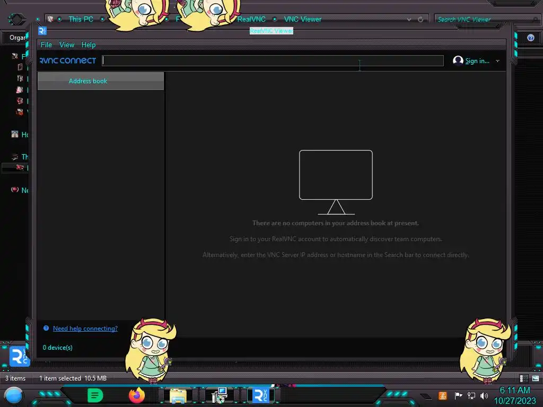
Task: Click This PC in Explorer address bar
Action: click(81, 20)
